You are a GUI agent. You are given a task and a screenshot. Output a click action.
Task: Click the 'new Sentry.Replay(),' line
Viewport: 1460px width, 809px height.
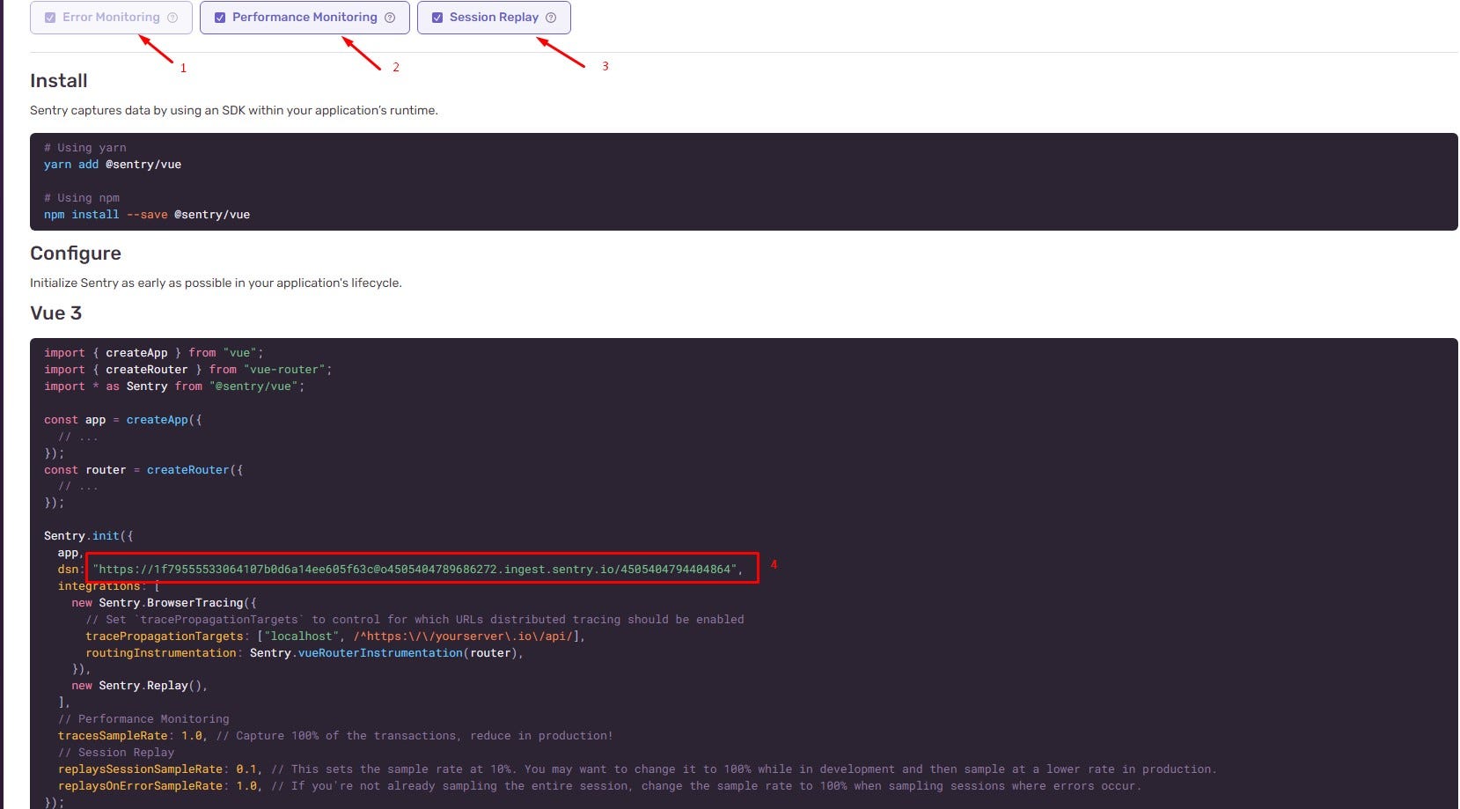click(x=140, y=686)
